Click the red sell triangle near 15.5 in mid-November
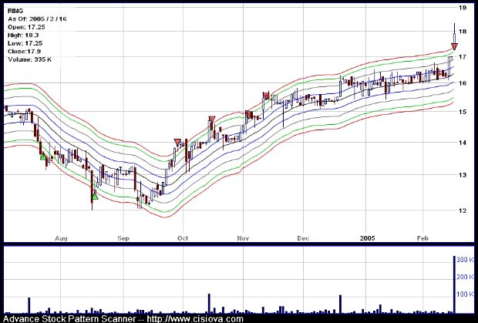478x323 pixels. (267, 96)
